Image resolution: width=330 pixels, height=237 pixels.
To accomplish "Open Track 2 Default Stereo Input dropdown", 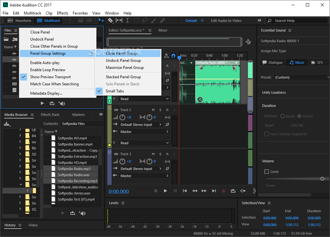I will (141, 125).
